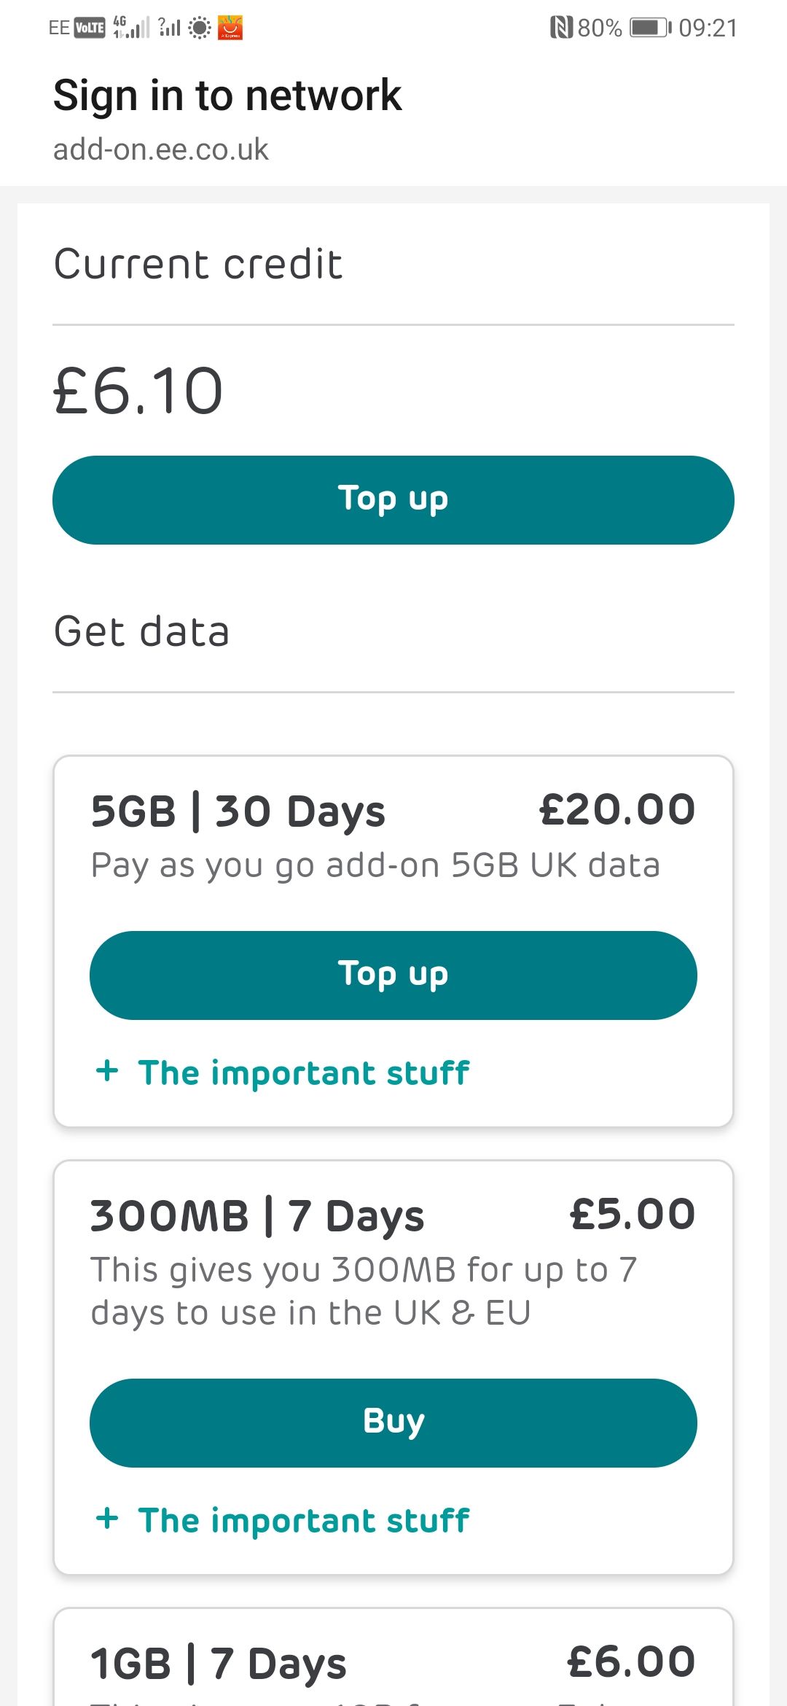Tap the second SIM signal icon
This screenshot has width=787, height=1706.
169,28
